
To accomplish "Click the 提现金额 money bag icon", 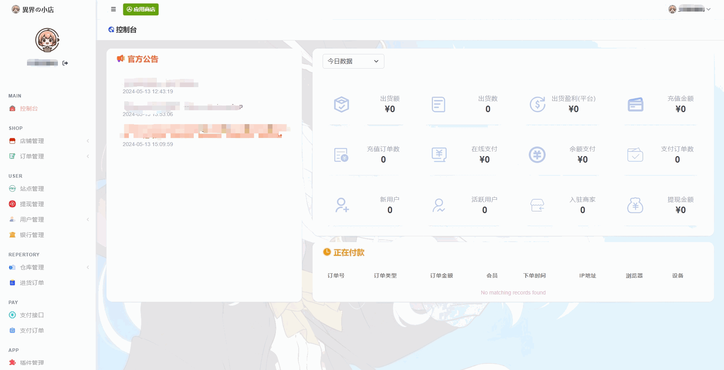I will click(x=635, y=205).
